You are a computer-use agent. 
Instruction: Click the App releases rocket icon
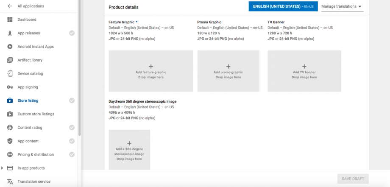point(10,33)
